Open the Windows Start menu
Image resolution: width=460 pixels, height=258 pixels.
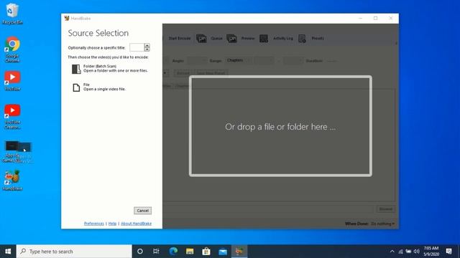[x=8, y=252]
